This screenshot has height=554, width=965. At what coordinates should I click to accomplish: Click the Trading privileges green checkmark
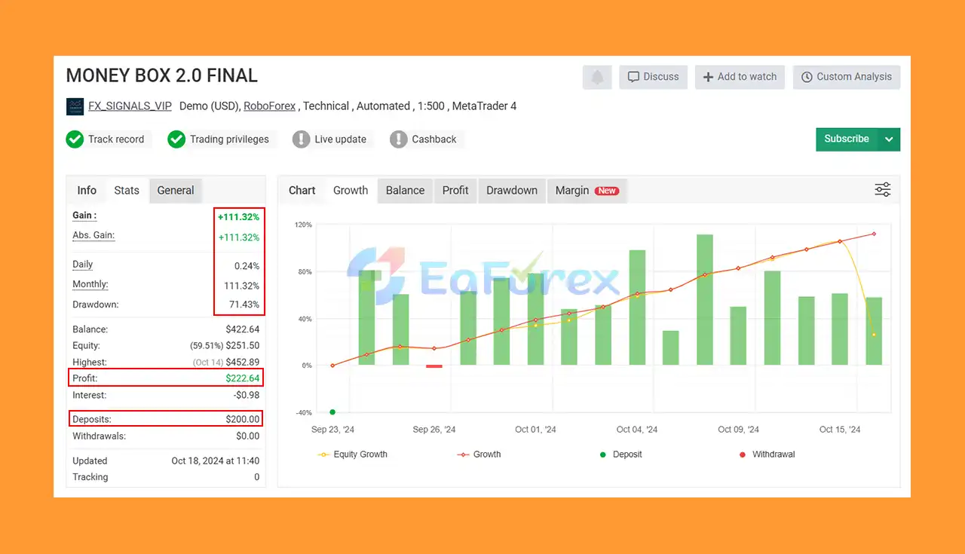(176, 139)
